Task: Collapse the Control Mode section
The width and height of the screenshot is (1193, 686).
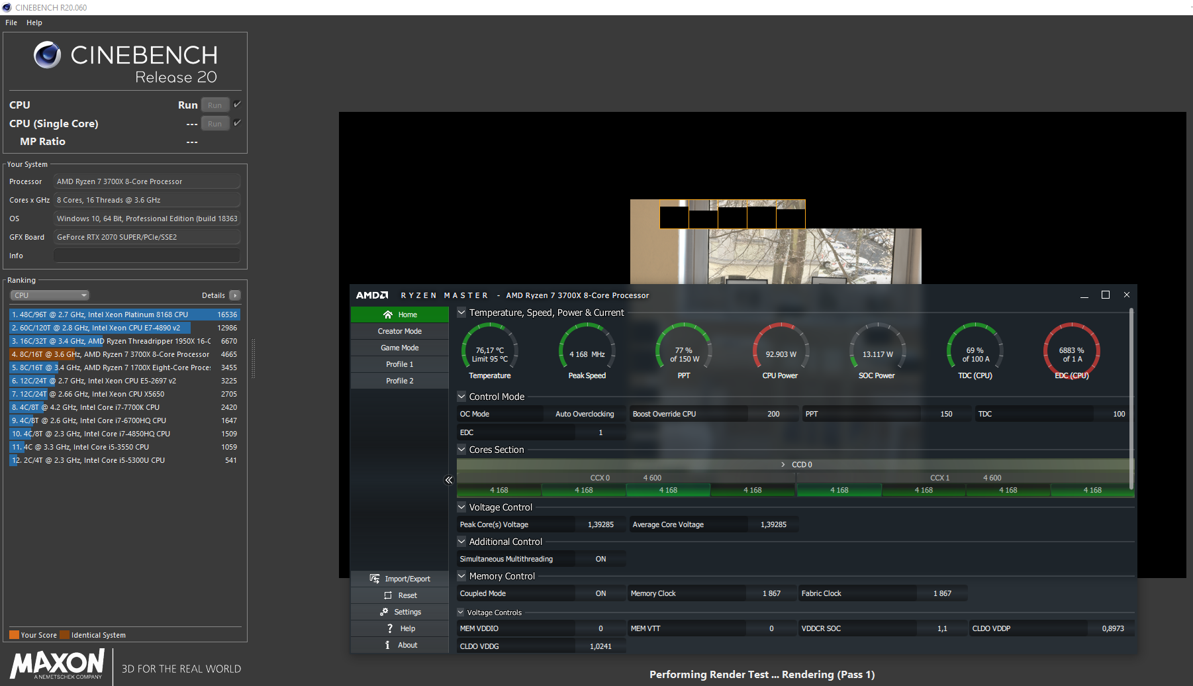Action: [x=461, y=397]
